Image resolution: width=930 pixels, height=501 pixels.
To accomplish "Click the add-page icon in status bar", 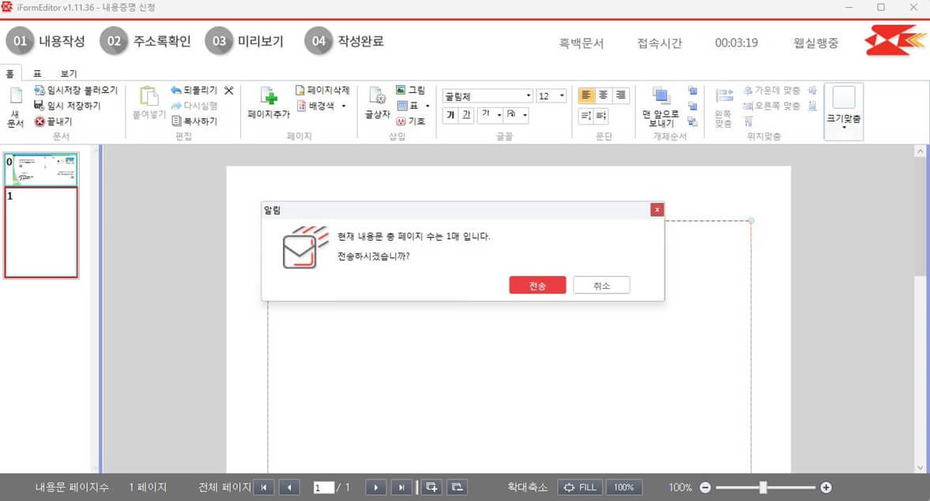I will (x=431, y=488).
